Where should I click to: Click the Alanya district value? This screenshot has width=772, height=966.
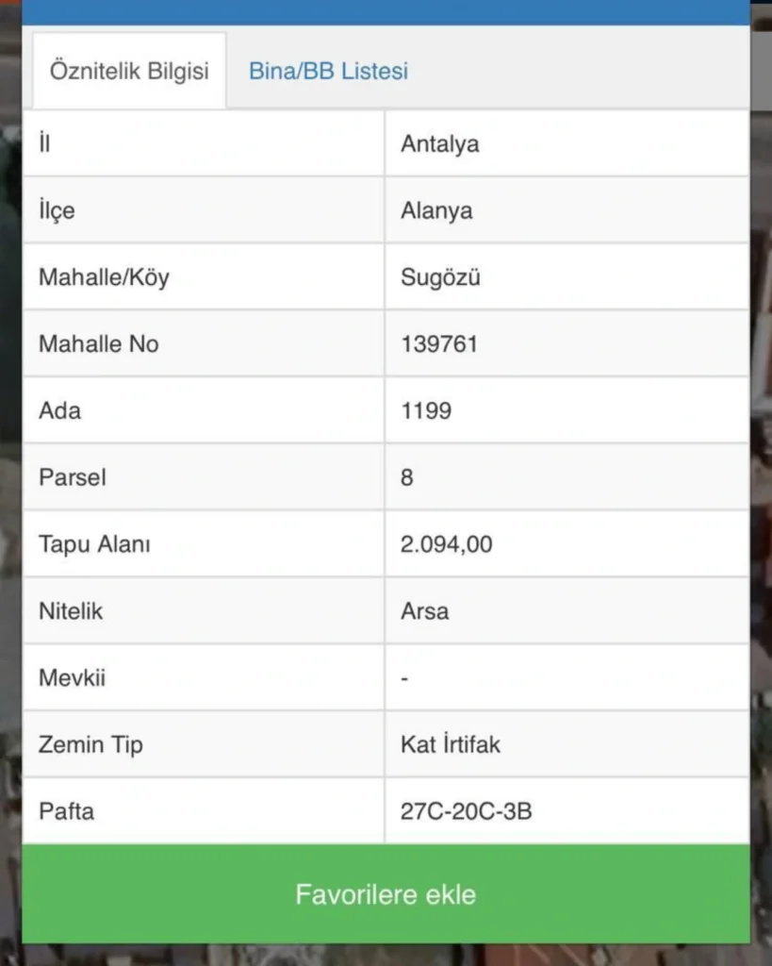pyautogui.click(x=436, y=210)
